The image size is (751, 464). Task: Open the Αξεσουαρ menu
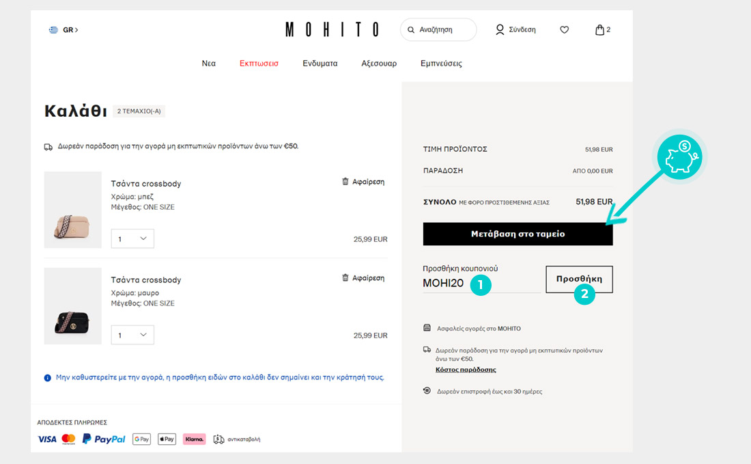click(379, 64)
